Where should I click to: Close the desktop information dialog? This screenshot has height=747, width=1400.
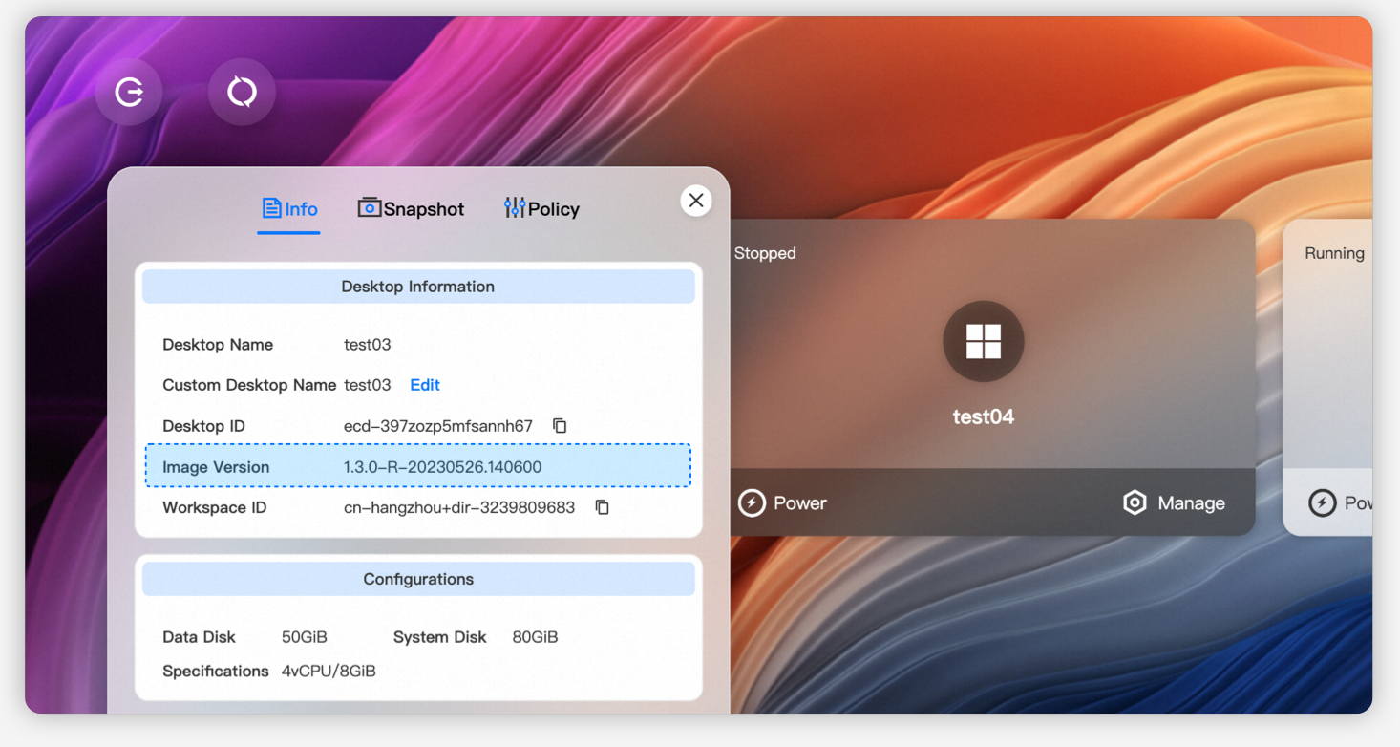696,201
